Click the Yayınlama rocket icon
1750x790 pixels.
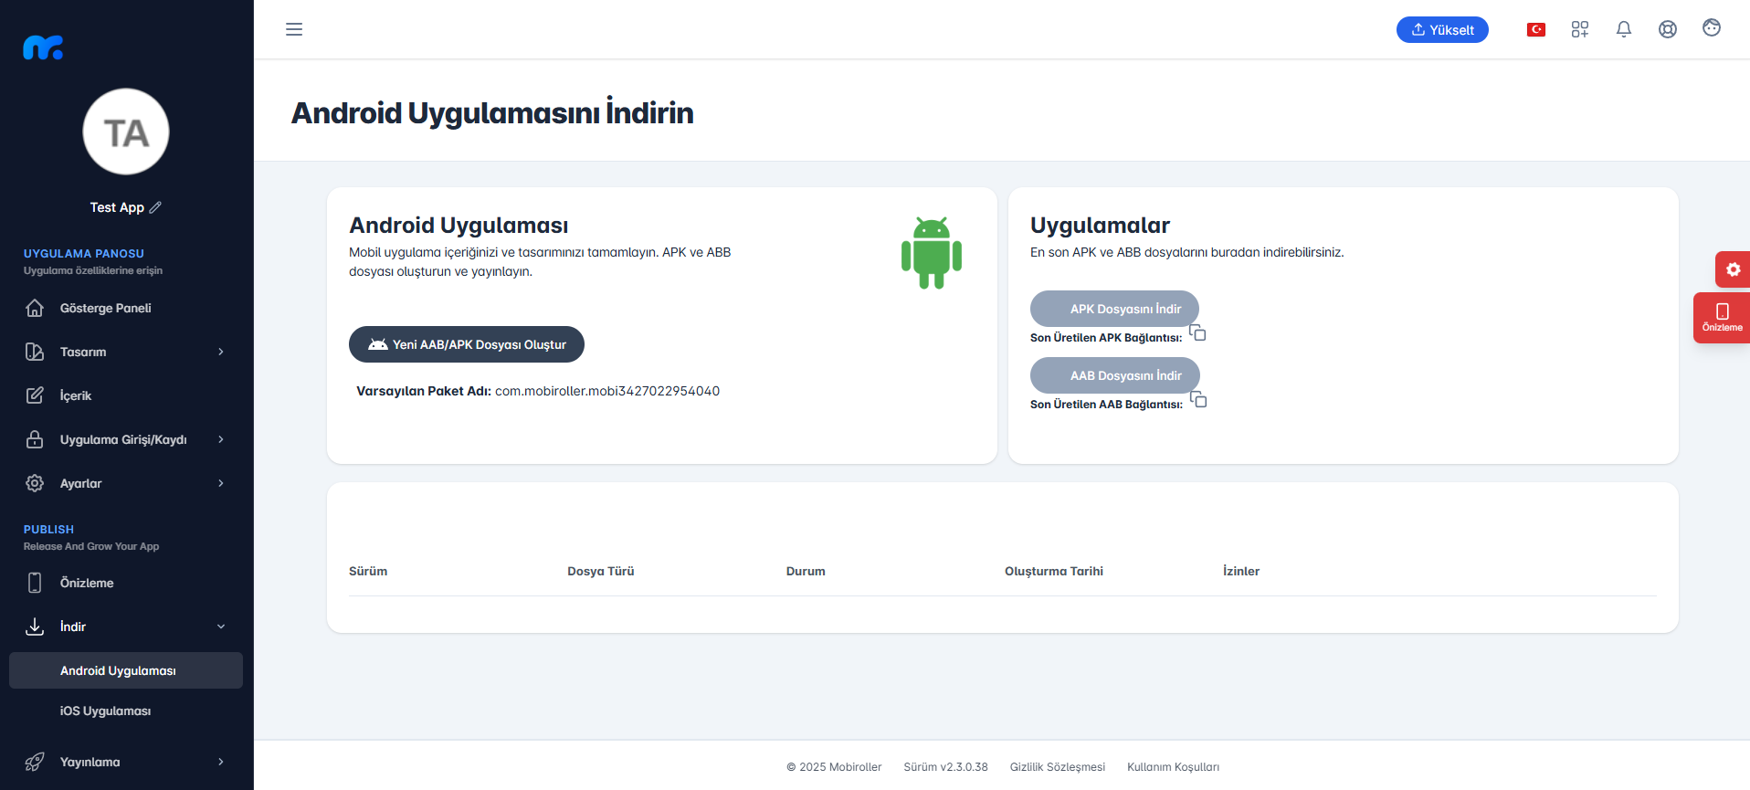35,762
